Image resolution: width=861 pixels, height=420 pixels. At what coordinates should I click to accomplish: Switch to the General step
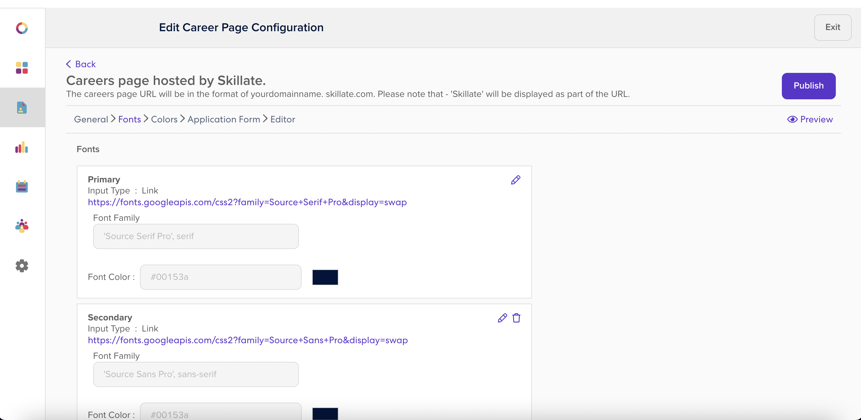tap(91, 119)
